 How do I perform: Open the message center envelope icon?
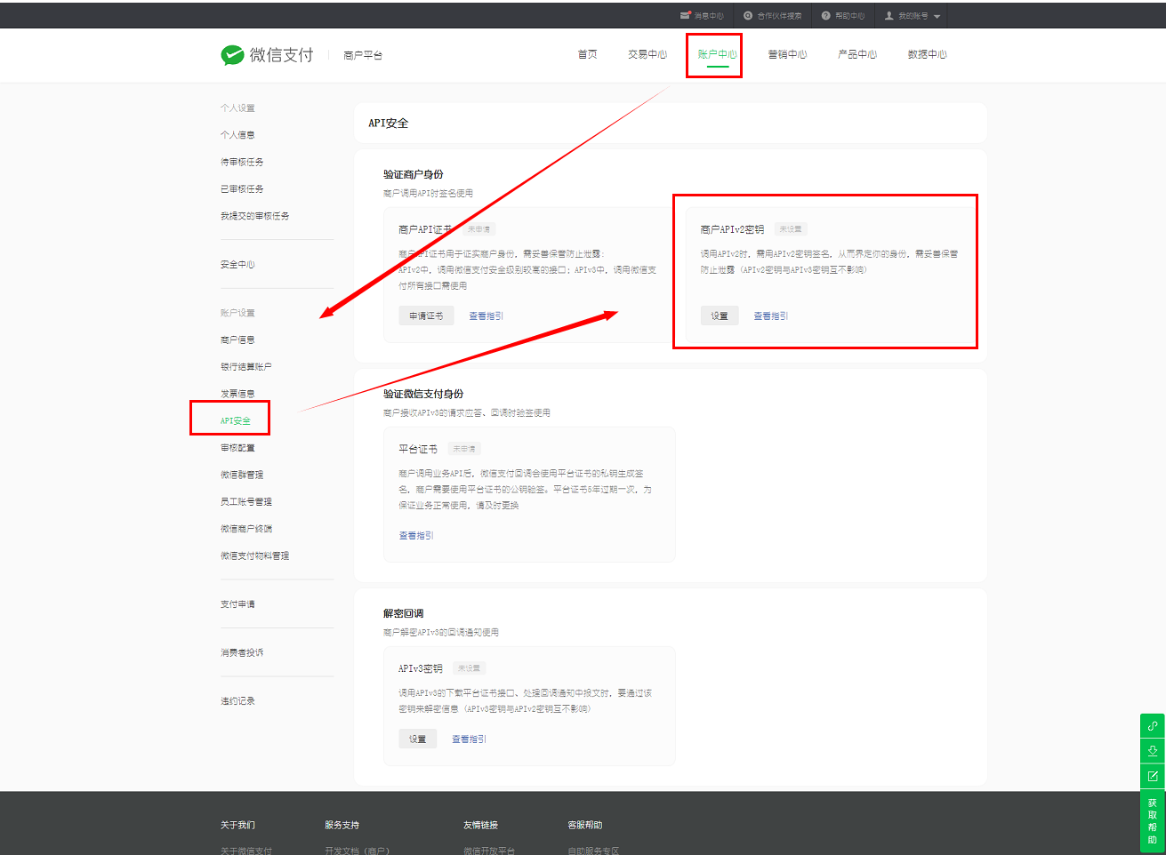pos(685,15)
